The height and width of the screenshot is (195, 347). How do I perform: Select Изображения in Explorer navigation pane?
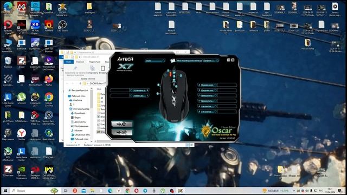click(80, 126)
